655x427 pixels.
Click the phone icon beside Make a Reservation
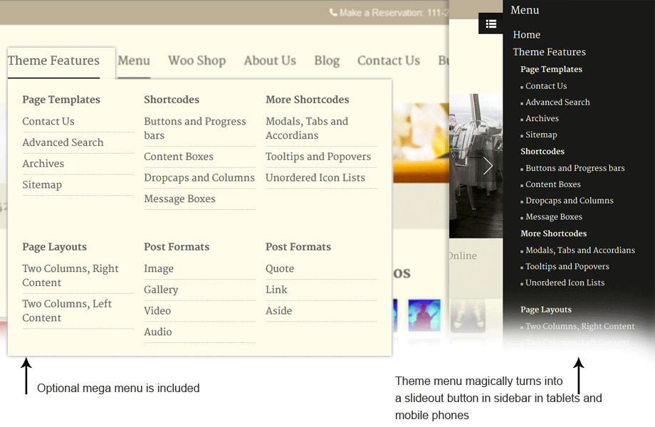pos(333,13)
